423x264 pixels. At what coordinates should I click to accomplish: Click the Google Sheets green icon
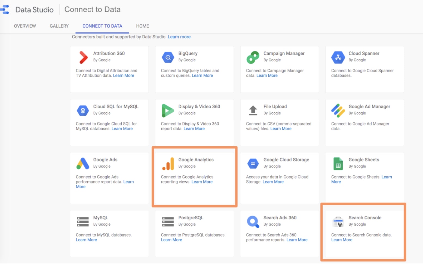click(x=338, y=164)
